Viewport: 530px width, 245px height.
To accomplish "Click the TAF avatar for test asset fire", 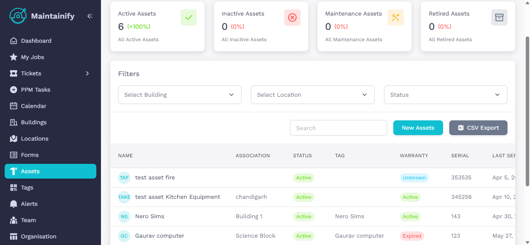I will pyautogui.click(x=124, y=178).
